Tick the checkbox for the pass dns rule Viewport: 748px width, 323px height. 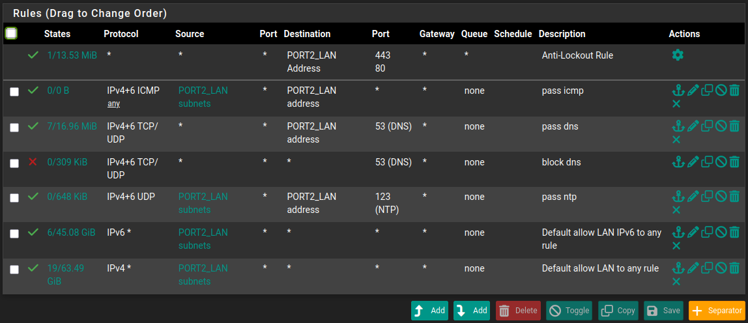(x=14, y=128)
